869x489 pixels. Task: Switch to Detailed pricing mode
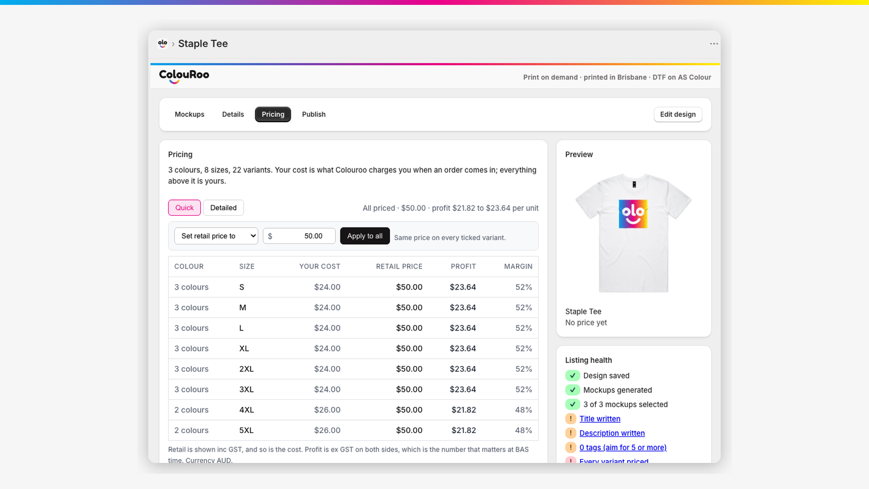pyautogui.click(x=223, y=208)
